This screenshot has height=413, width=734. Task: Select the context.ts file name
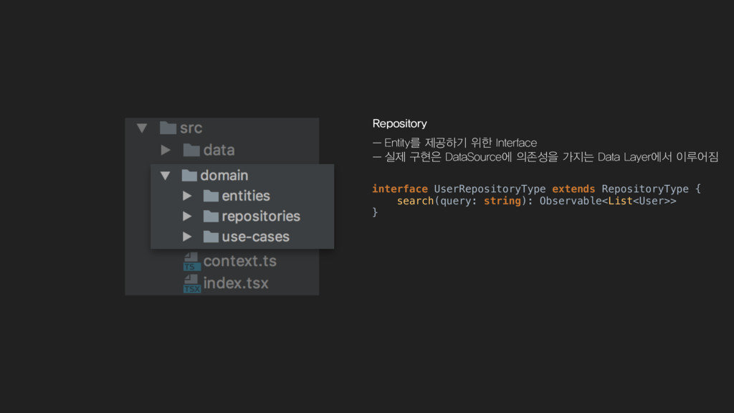[x=239, y=261]
